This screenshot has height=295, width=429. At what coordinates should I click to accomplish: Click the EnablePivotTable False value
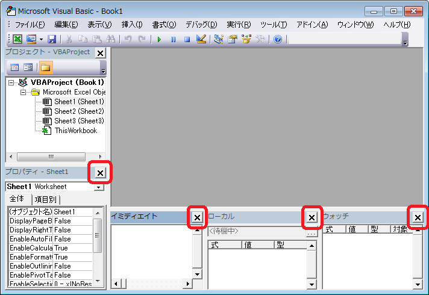(x=72, y=275)
